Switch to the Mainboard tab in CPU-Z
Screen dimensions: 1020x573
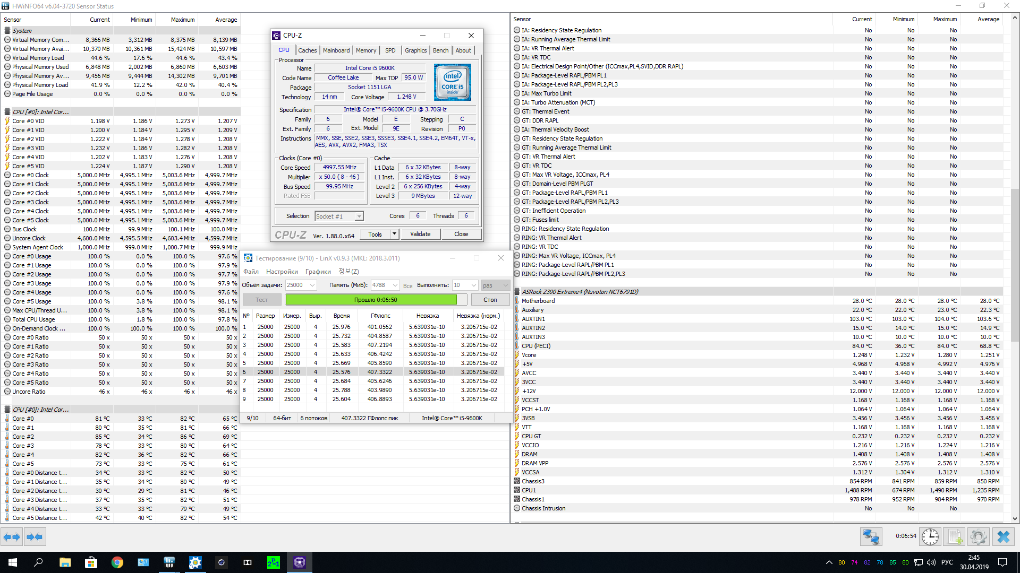(x=336, y=50)
